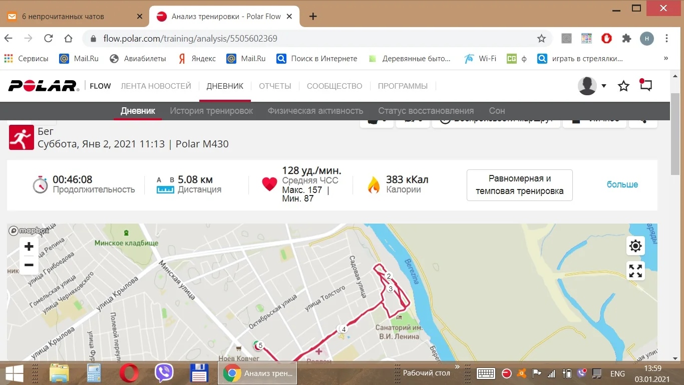Open map settings gear icon
This screenshot has width=684, height=385.
tap(635, 246)
